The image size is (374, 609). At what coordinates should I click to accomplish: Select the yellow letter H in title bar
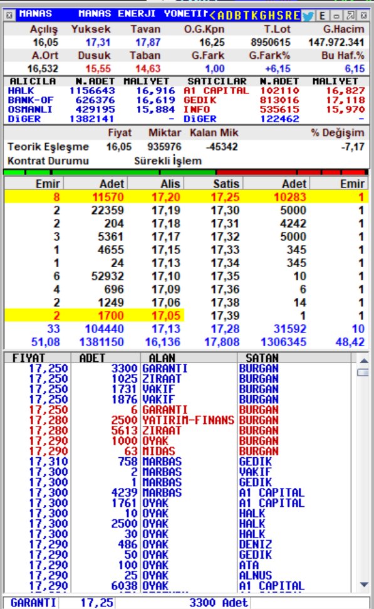271,16
